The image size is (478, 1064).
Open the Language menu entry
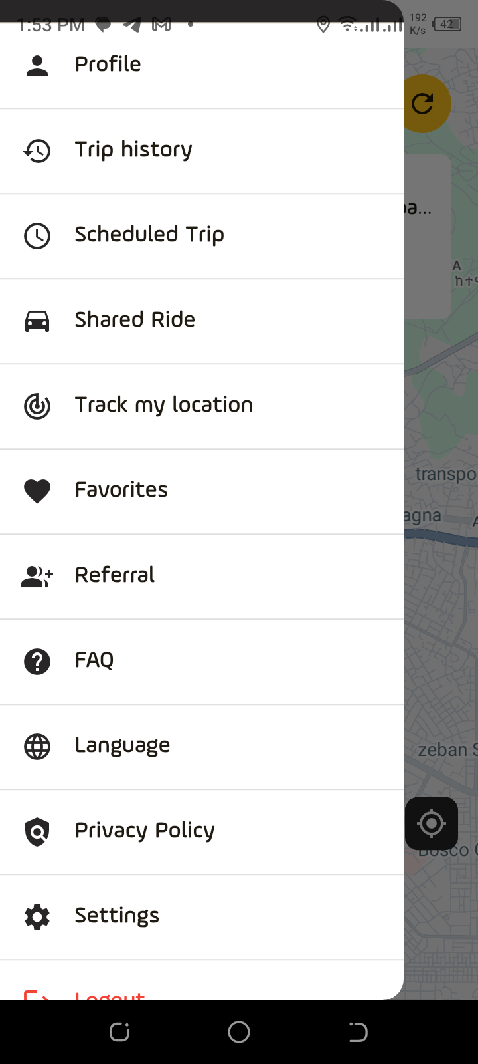click(x=122, y=745)
